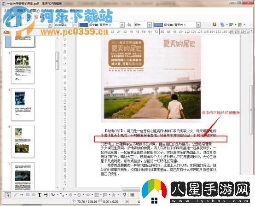Open the Connector tool dropdown arrow
The width and height of the screenshot is (255, 206).
[66, 195]
